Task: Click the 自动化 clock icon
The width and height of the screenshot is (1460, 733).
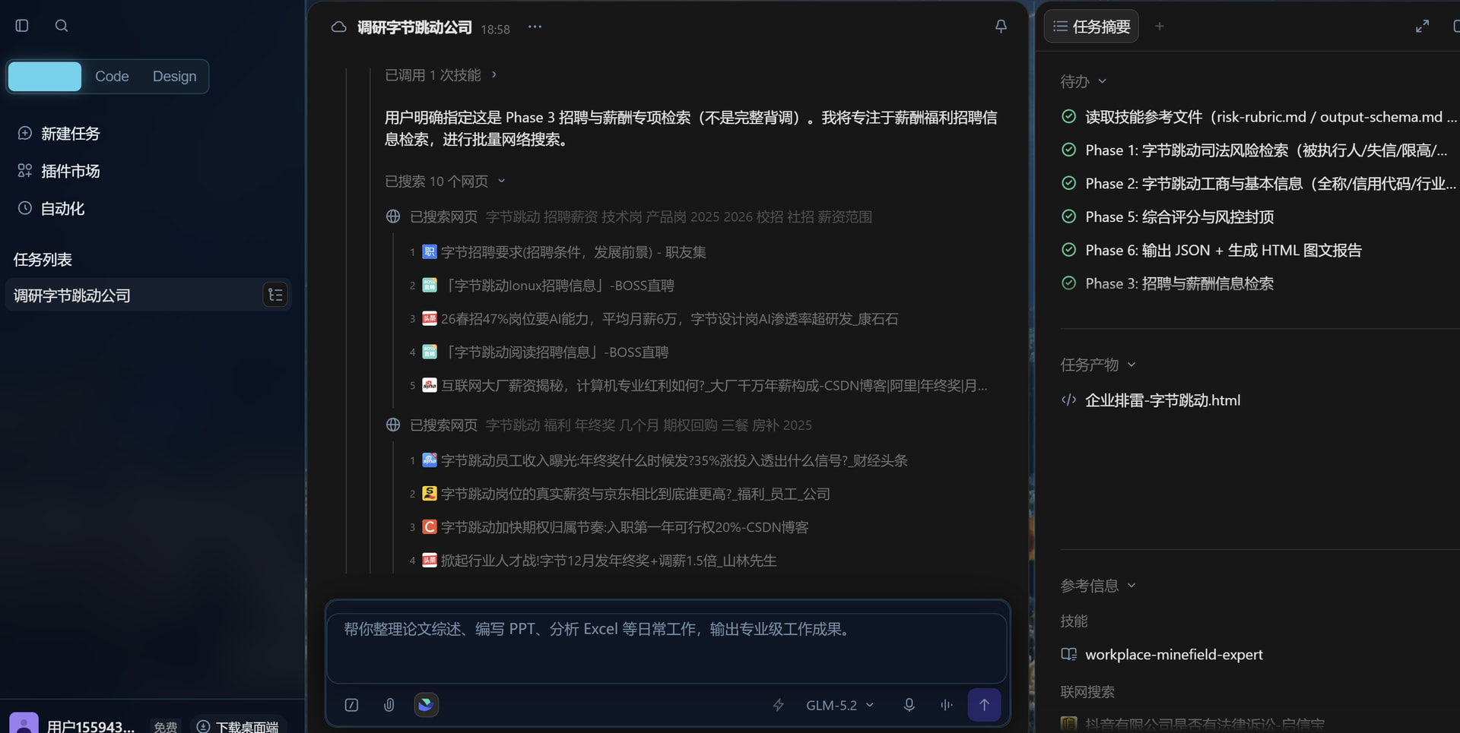Action: (x=25, y=208)
